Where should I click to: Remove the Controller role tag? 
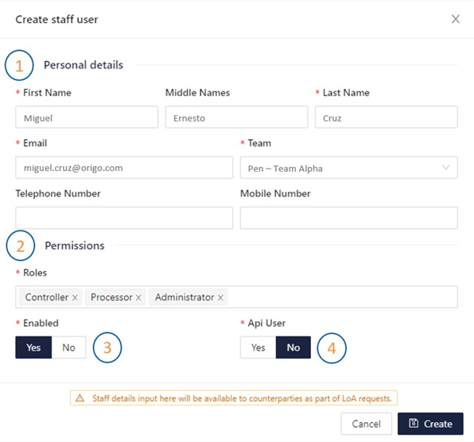pyautogui.click(x=75, y=297)
